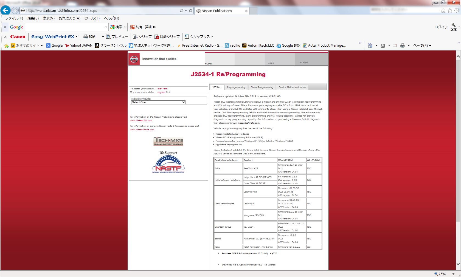The height and width of the screenshot is (277, 461).
Task: Open the ファイル(F) menu
Action: (x=14, y=18)
